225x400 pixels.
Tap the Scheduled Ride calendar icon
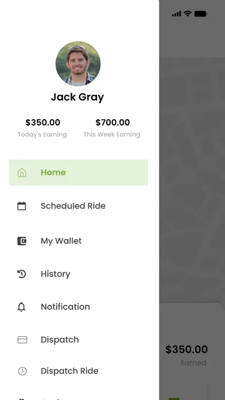[x=22, y=206]
